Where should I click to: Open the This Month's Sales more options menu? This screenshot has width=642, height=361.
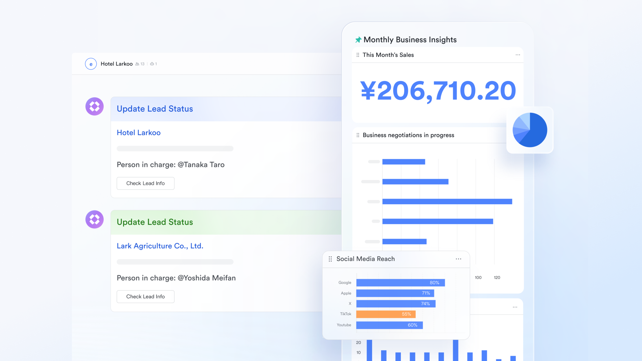click(518, 55)
